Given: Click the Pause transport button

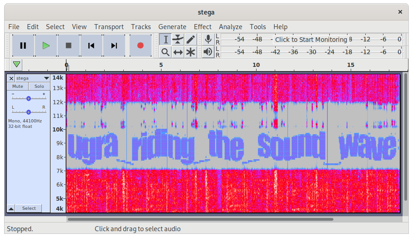Looking at the screenshot, I should click(23, 46).
